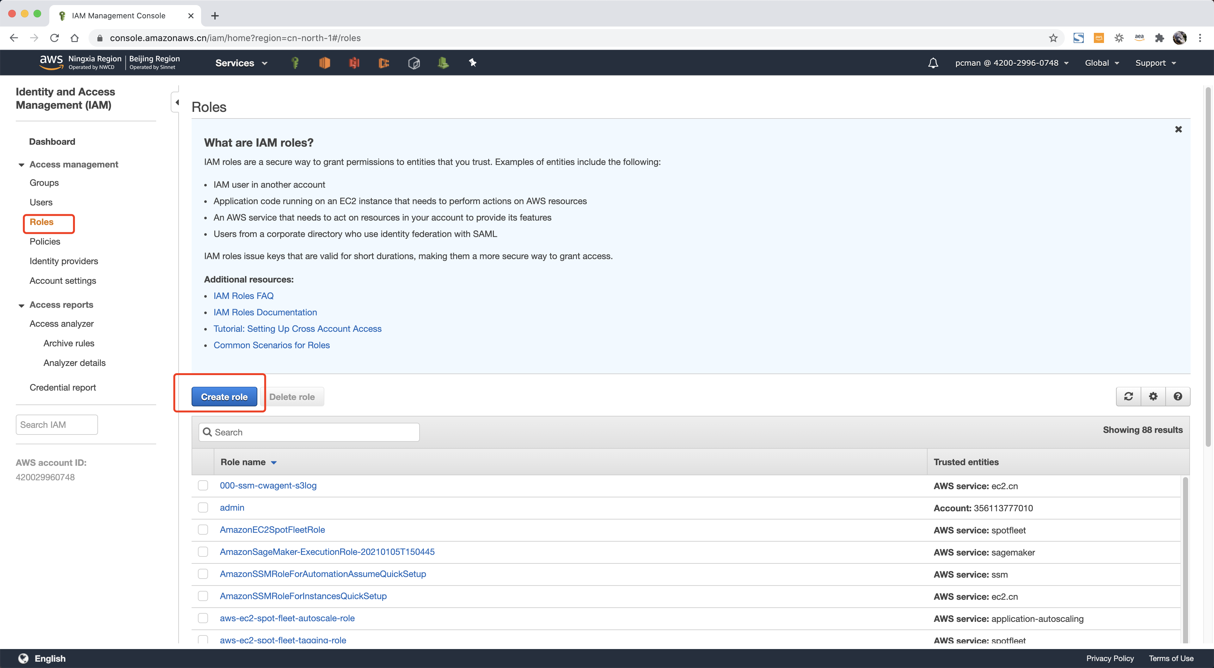Open the gray pinwheel browser extension
Image resolution: width=1214 pixels, height=668 pixels.
(1119, 38)
